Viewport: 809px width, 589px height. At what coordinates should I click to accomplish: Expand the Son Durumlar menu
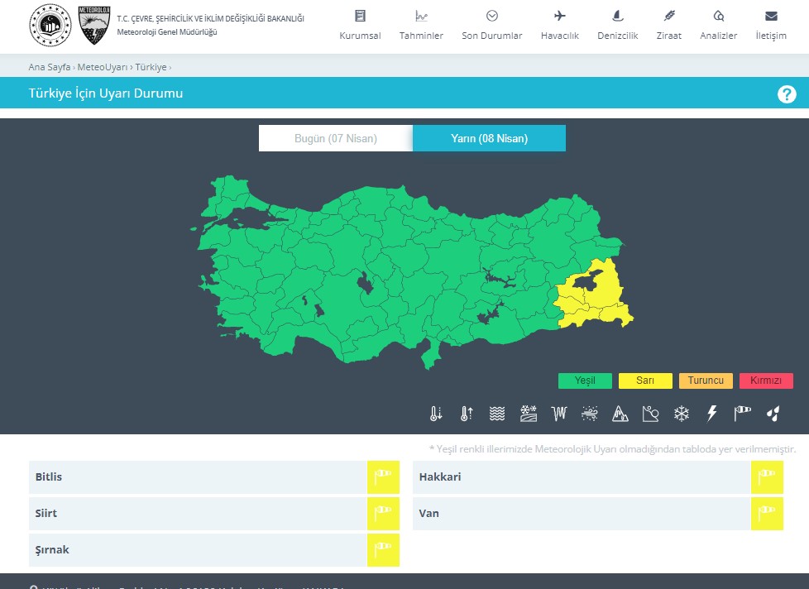491,25
